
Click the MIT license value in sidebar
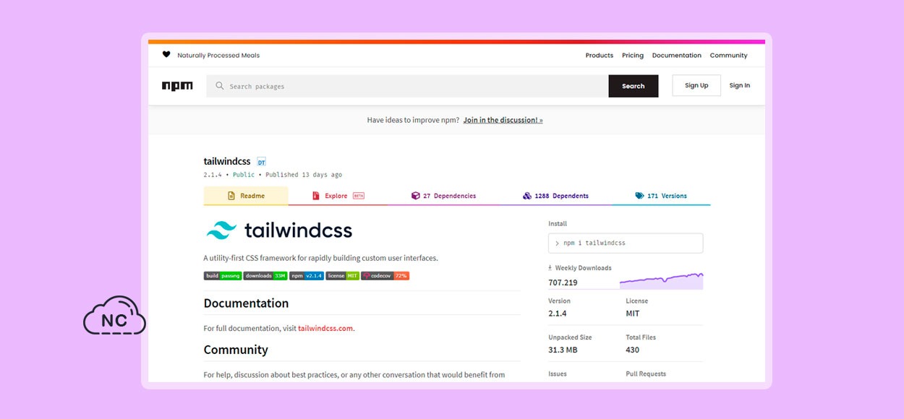coord(633,314)
